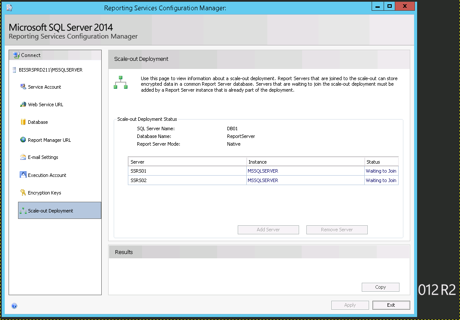Screen dimensions: 460x320
Task: Click the Exit button
Action: pos(391,305)
